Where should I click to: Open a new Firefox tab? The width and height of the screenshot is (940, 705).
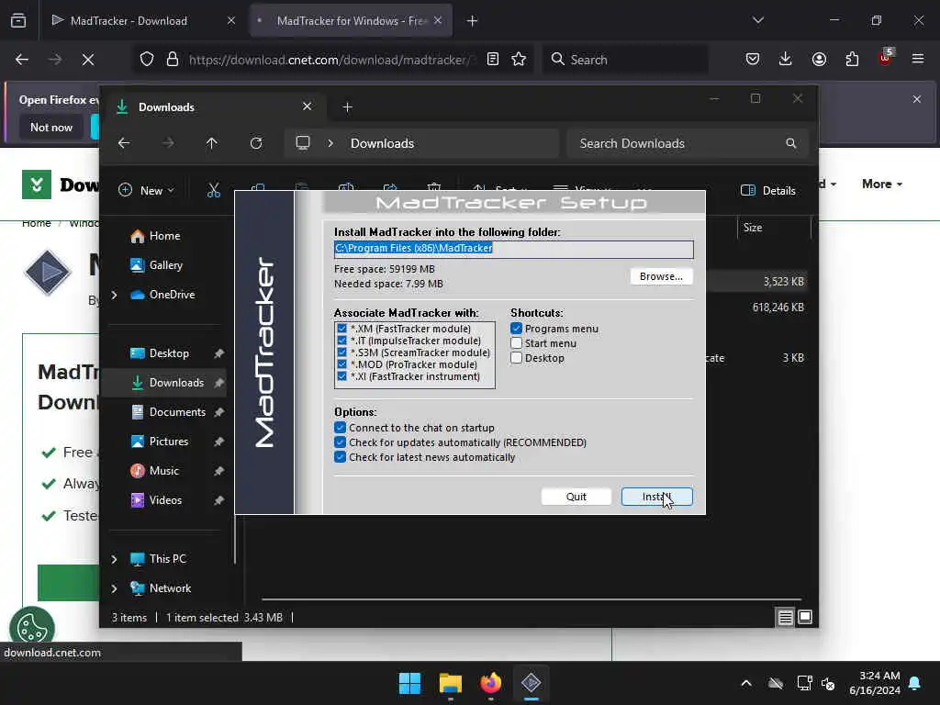pos(472,21)
